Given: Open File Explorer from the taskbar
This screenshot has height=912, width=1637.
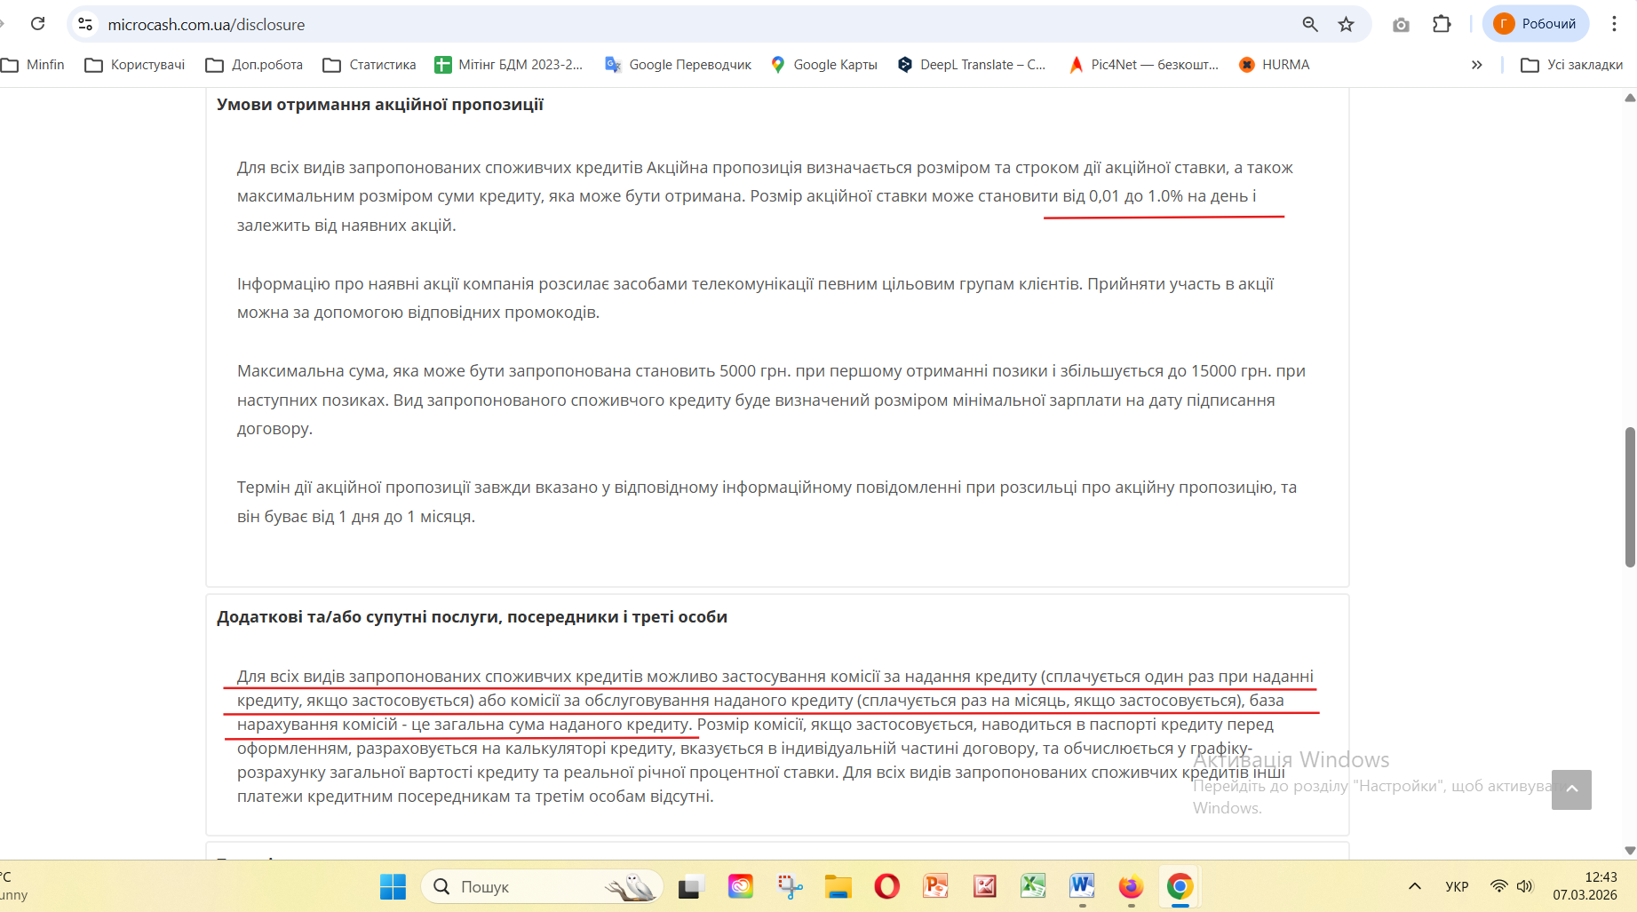Looking at the screenshot, I should tap(838, 886).
